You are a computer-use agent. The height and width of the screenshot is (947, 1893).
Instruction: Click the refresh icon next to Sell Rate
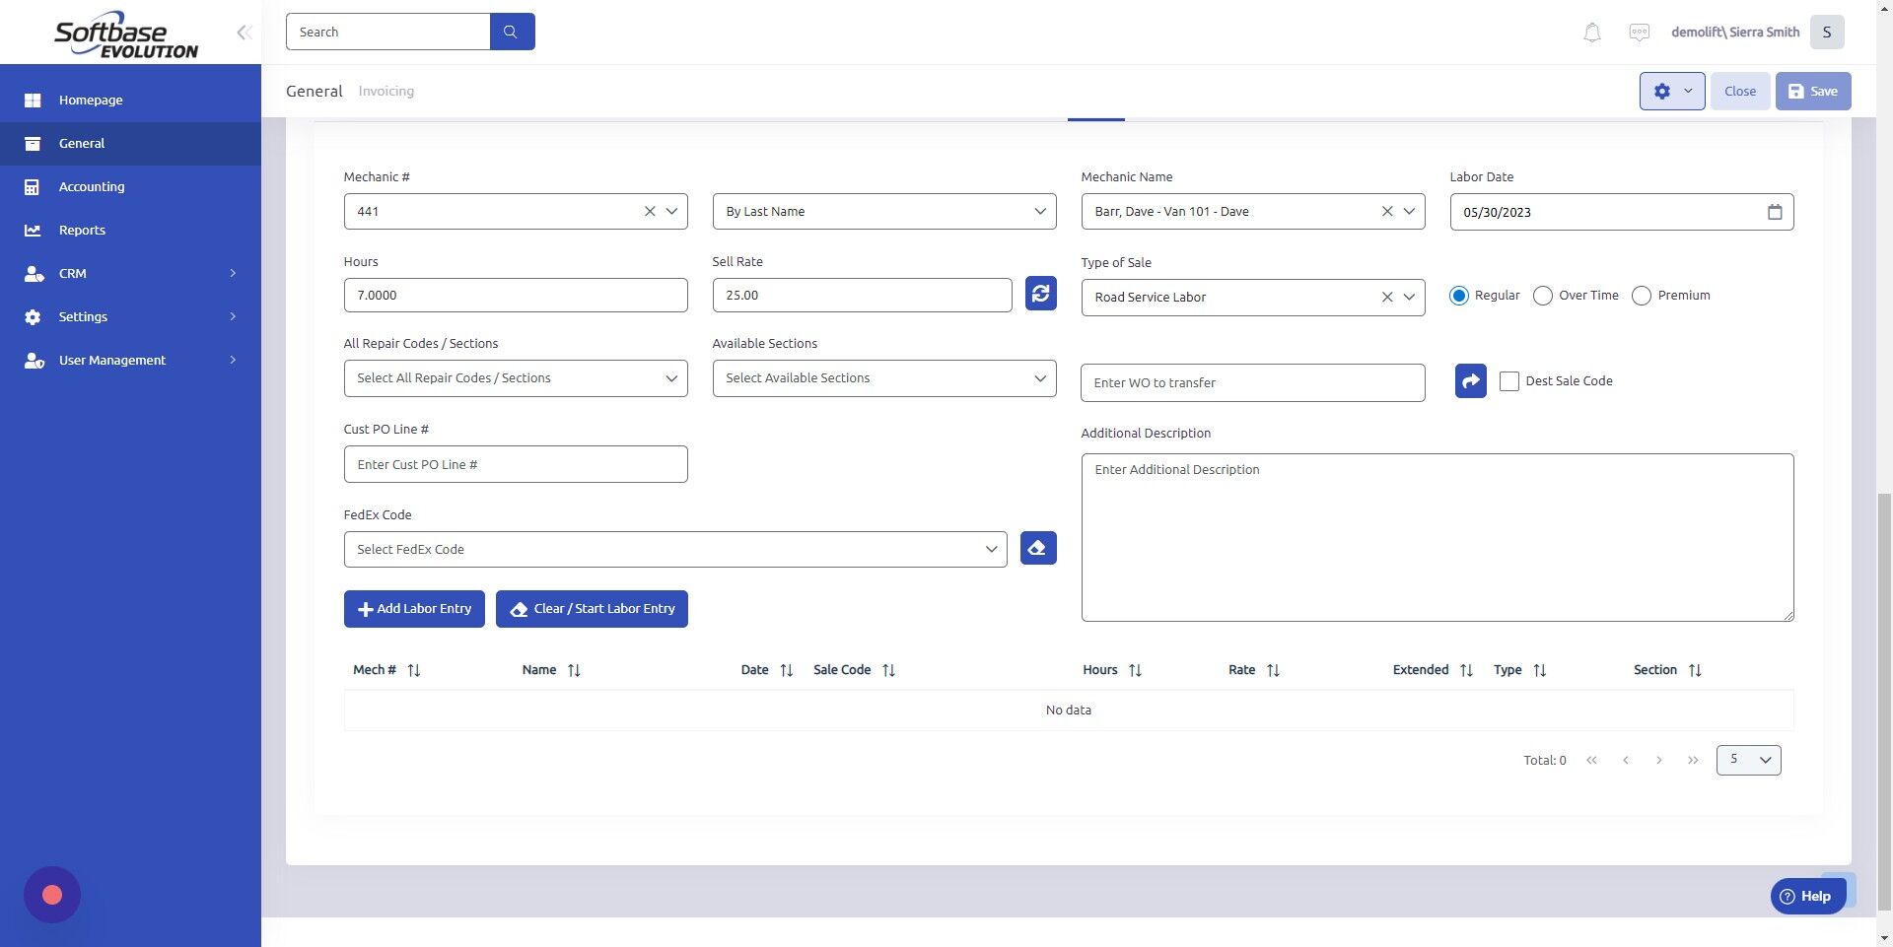[x=1040, y=293]
